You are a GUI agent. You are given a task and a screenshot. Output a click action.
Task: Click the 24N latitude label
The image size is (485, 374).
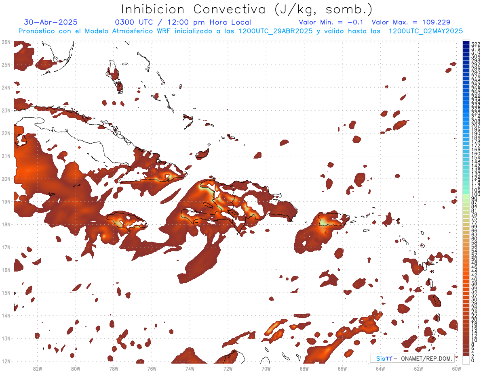(x=6, y=88)
